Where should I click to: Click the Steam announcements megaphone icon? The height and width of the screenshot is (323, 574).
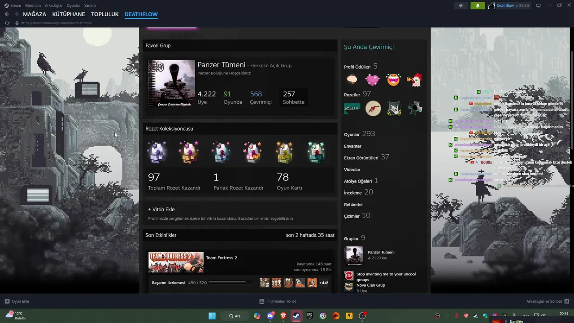pyautogui.click(x=461, y=5)
